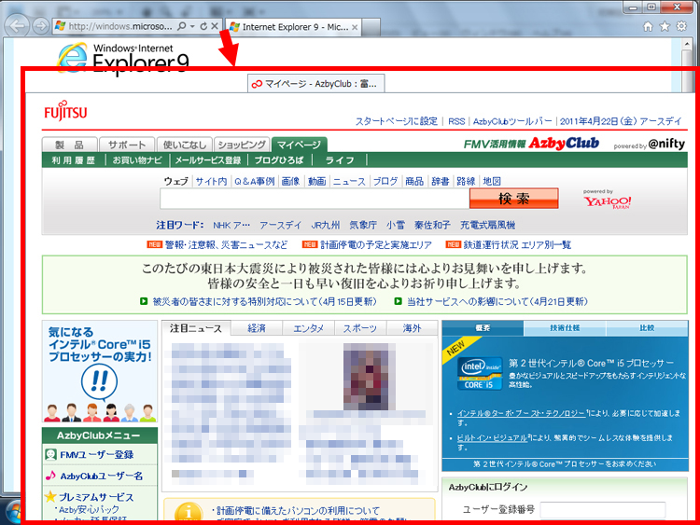Open 警報・注意報、災害ニュースなど link
700x525 pixels.
click(x=227, y=245)
